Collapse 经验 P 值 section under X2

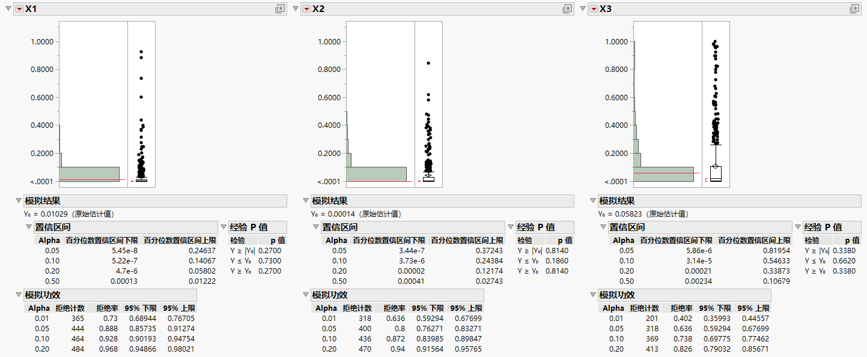(x=511, y=227)
